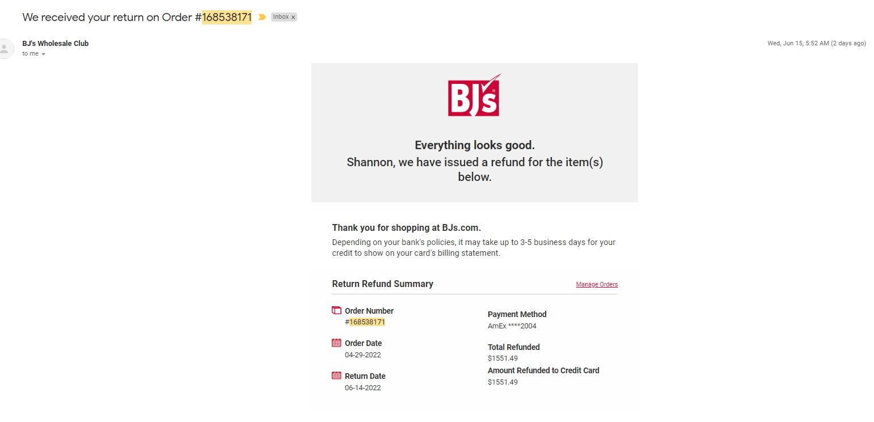Screen dimensions: 874x422
Task: Click the Return Refund Summary heading
Action: pyautogui.click(x=383, y=284)
